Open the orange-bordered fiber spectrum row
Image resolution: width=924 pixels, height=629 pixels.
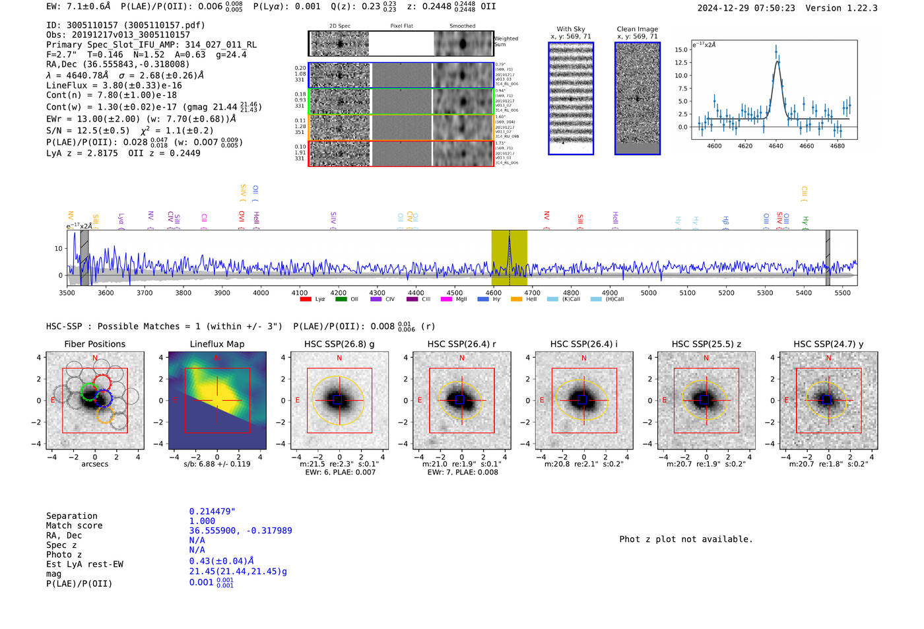pyautogui.click(x=401, y=127)
